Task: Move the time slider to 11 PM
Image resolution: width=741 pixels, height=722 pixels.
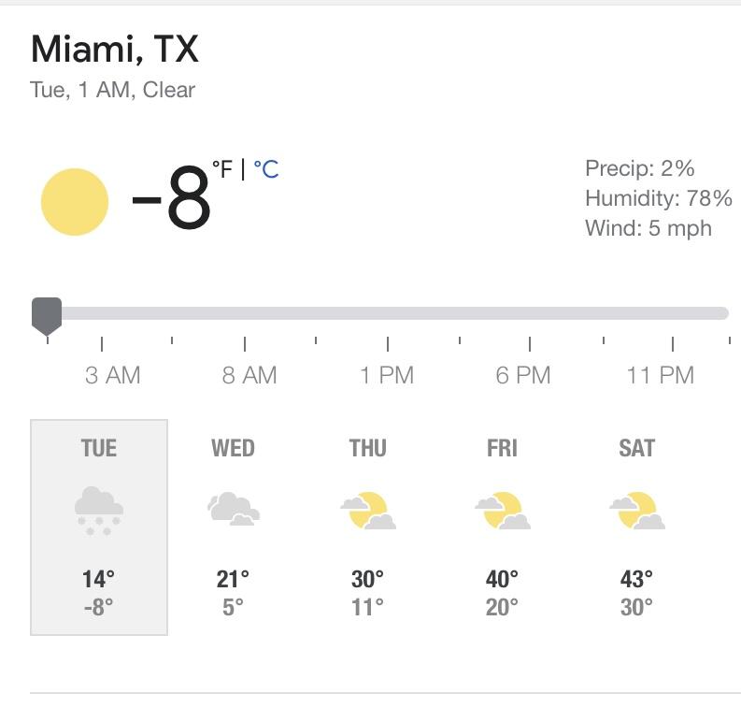Action: (672, 313)
